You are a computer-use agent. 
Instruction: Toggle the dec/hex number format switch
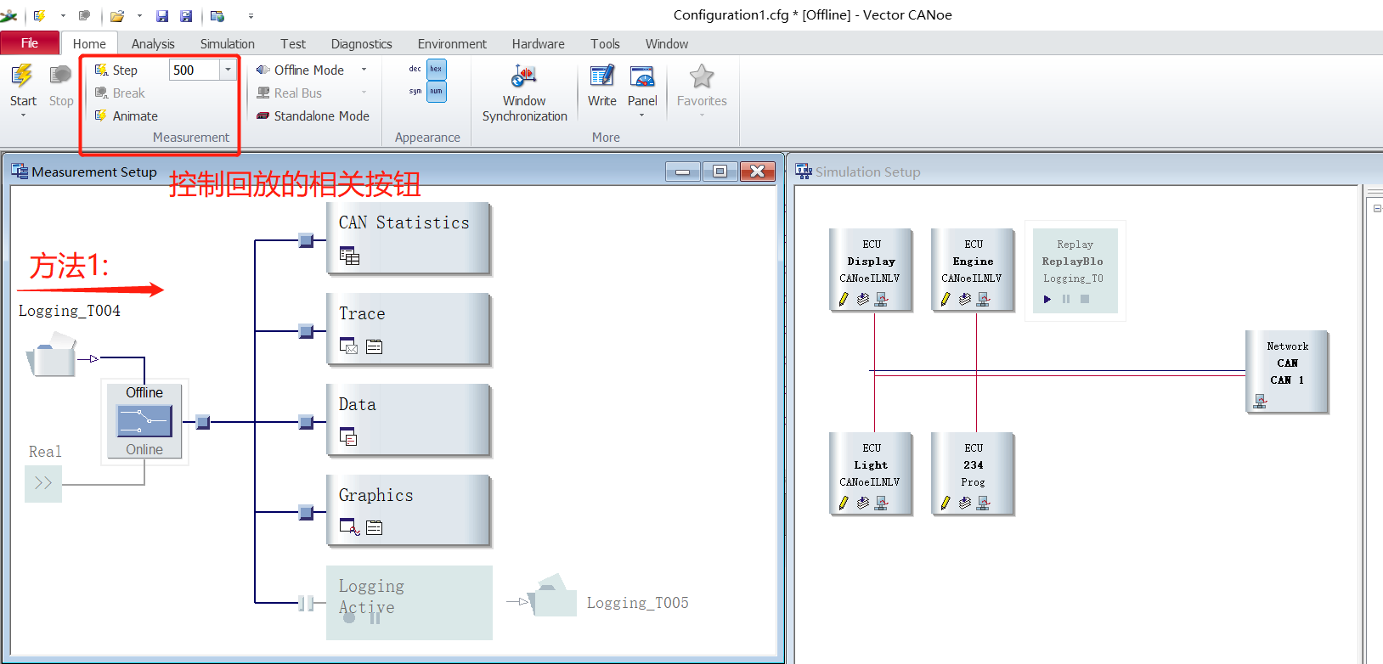pyautogui.click(x=427, y=69)
